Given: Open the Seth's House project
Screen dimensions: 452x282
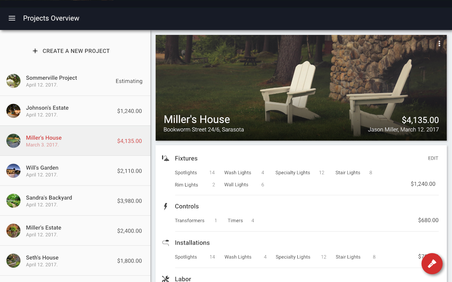Looking at the screenshot, I should click(75, 260).
